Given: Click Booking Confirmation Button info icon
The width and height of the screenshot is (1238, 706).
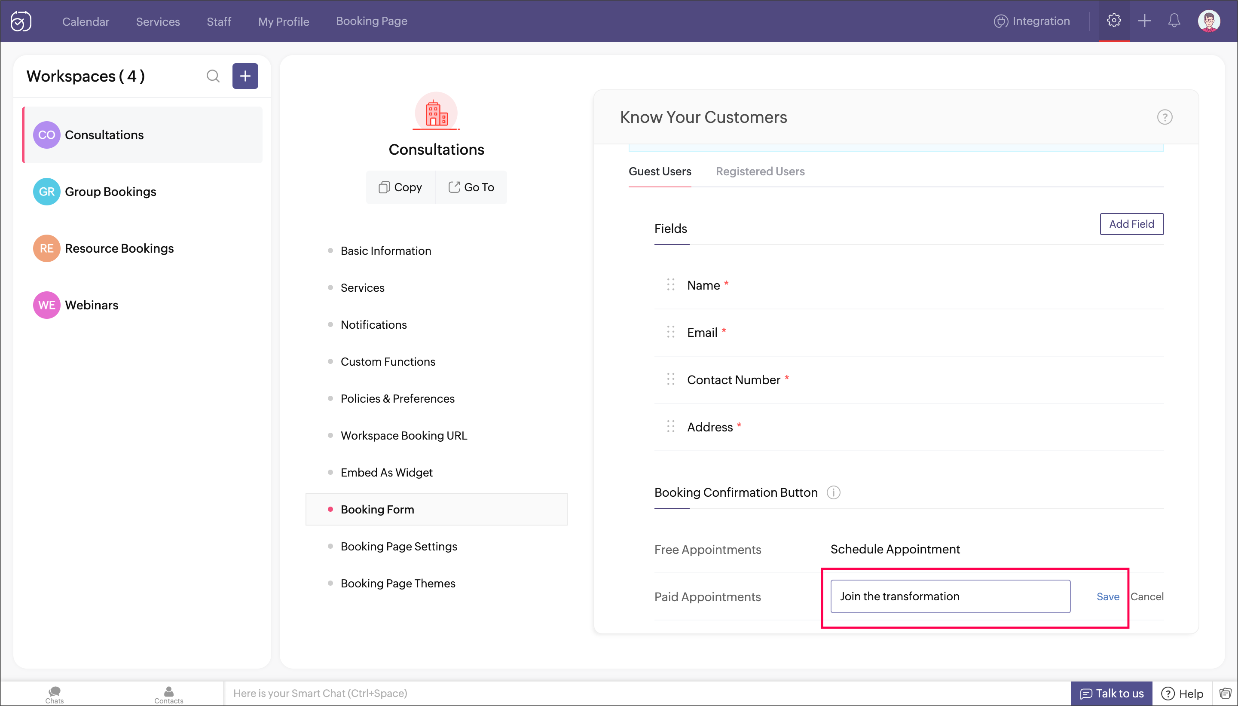Looking at the screenshot, I should point(833,492).
